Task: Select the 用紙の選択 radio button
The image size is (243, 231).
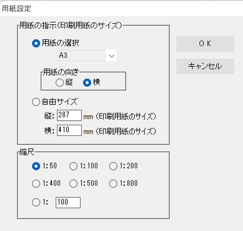Action: click(36, 43)
